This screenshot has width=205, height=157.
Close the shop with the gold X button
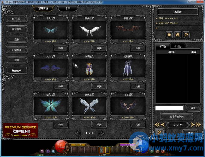pyautogui.click(x=159, y=132)
